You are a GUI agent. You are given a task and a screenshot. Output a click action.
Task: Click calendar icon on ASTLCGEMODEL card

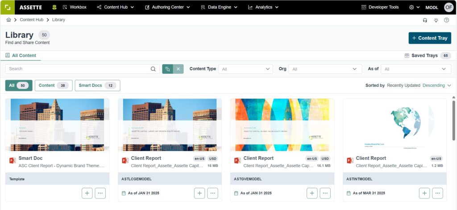(124, 193)
